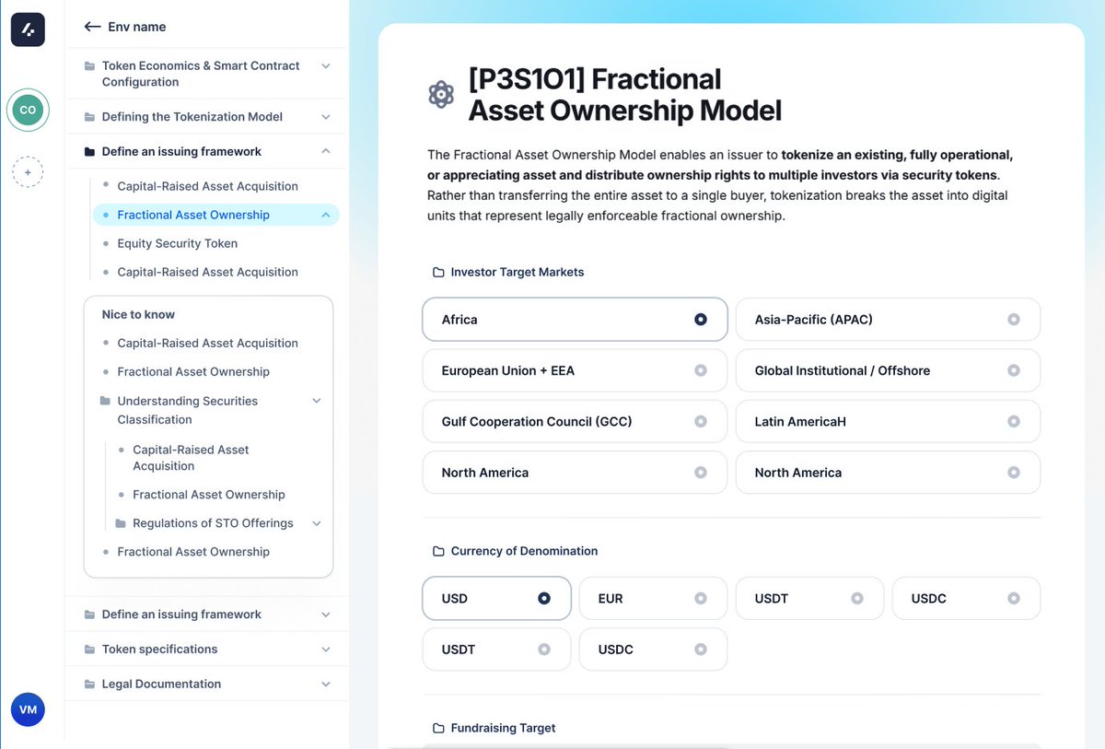Click the Investor Target Markets label
The image size is (1105, 749).
click(x=518, y=273)
